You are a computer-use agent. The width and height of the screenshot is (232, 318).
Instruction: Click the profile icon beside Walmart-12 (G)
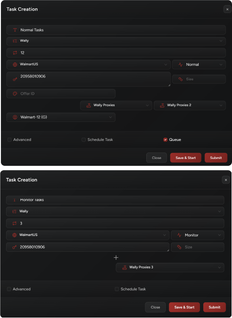[15, 117]
